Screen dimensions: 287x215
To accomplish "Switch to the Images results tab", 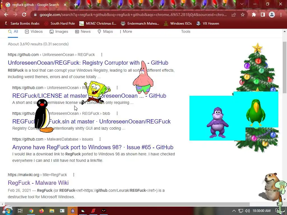I will (x=59, y=32).
